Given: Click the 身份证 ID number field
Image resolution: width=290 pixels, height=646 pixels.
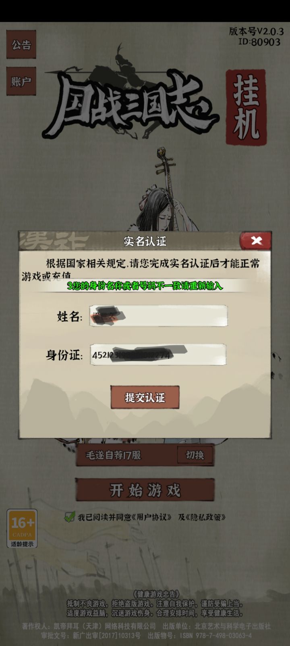Looking at the screenshot, I should click(158, 354).
